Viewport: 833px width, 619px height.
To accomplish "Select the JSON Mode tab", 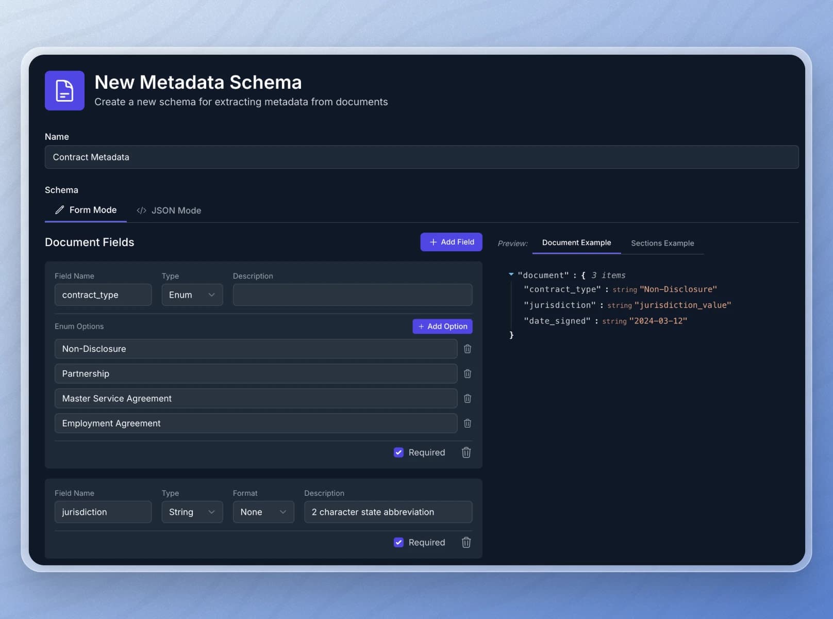I will 176,210.
